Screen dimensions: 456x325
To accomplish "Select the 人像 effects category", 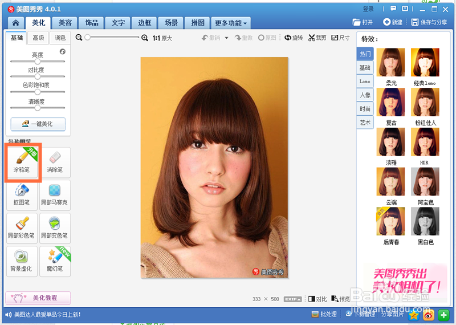I will 365,95.
